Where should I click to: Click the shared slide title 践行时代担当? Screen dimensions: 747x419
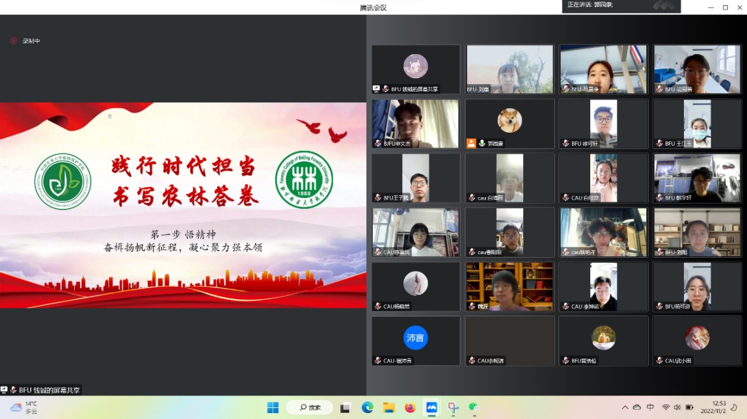coord(184,166)
